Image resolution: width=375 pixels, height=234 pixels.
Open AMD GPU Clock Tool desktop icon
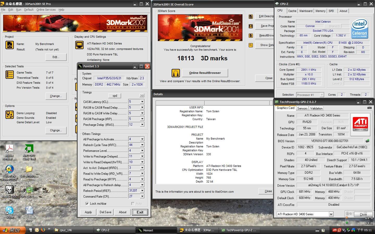point(29,152)
